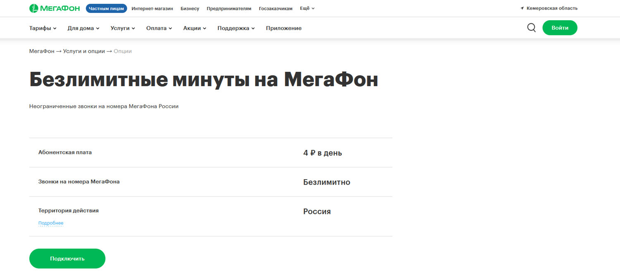620x280 pixels.
Task: Click the Россия value
Action: 317,211
